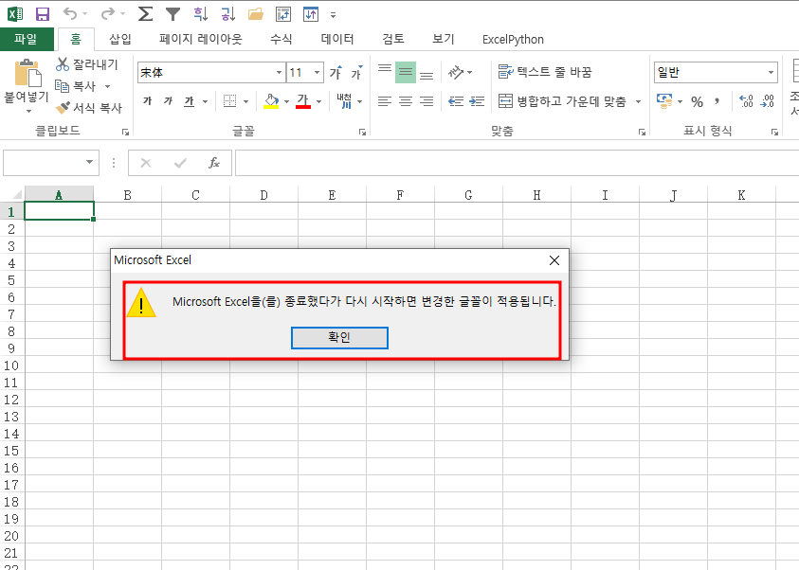This screenshot has width=799, height=570.
Task: Click 병합하고 가운데 맞춤
Action: pyautogui.click(x=562, y=101)
